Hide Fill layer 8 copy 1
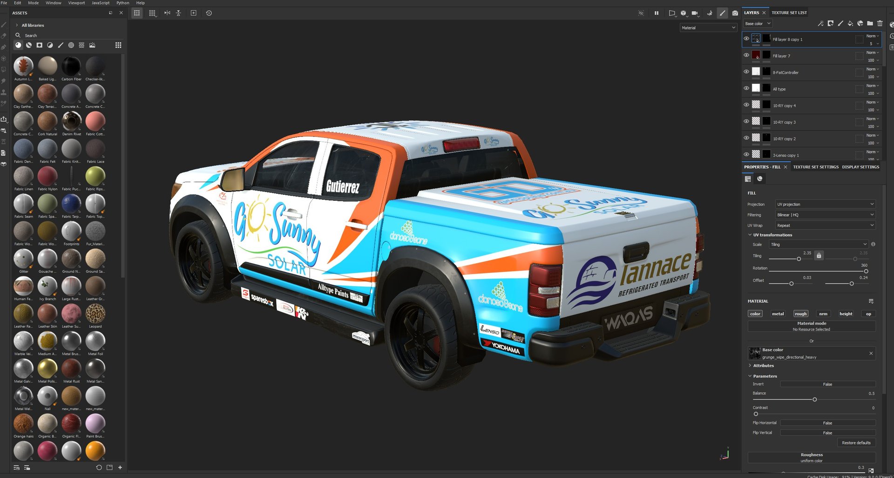 tap(746, 39)
